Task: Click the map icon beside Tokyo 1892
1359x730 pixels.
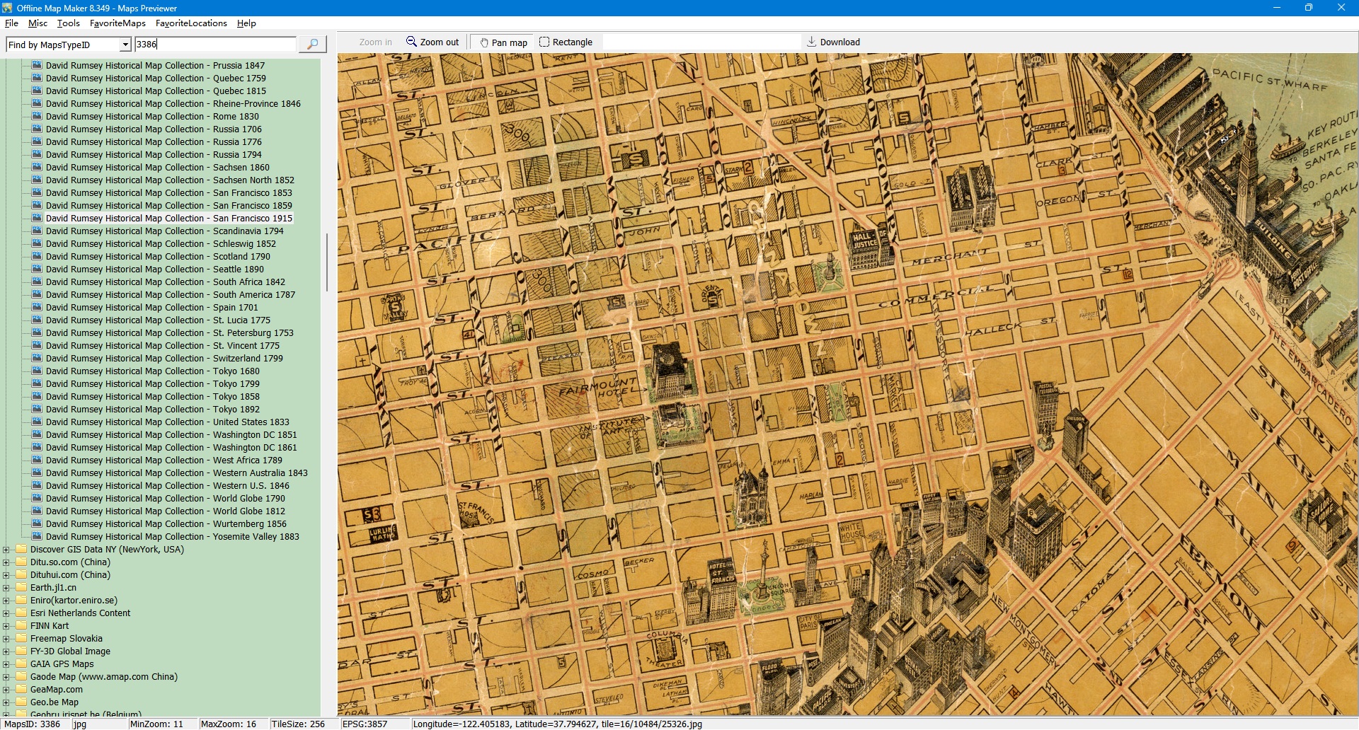Action: 37,409
